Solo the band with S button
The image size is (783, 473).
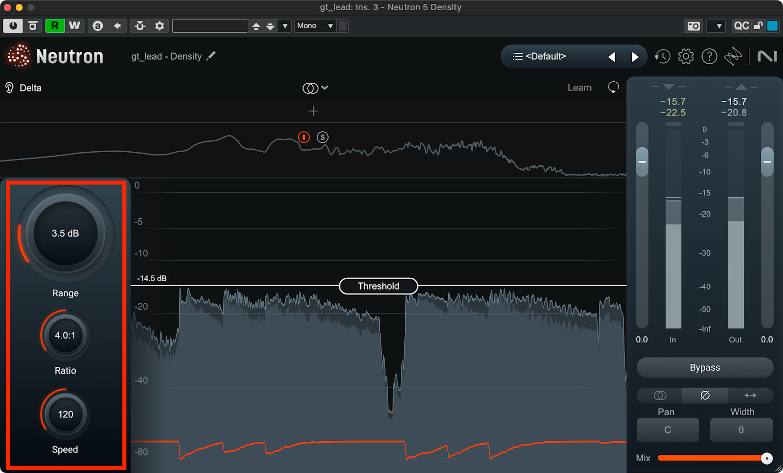click(x=322, y=137)
